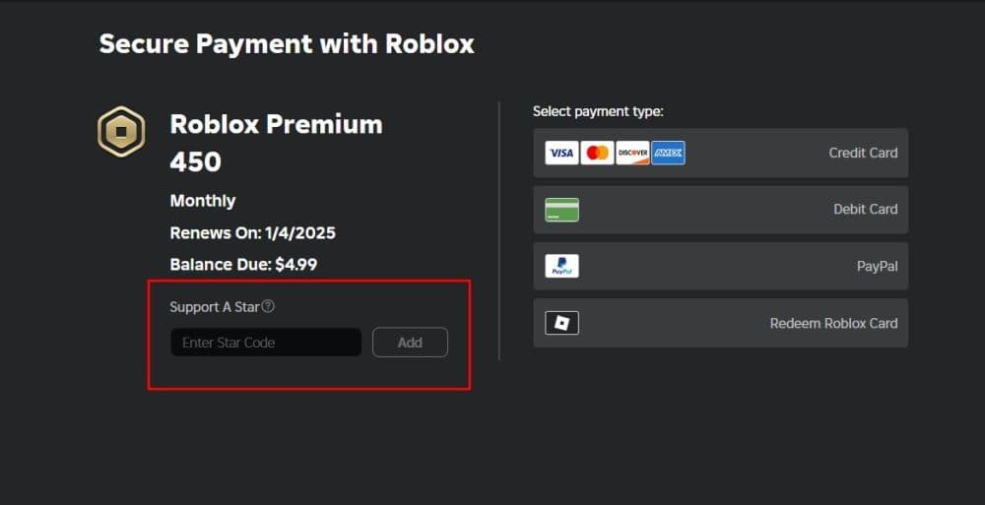The width and height of the screenshot is (985, 505).
Task: Click the Renews On date text
Action: point(252,233)
